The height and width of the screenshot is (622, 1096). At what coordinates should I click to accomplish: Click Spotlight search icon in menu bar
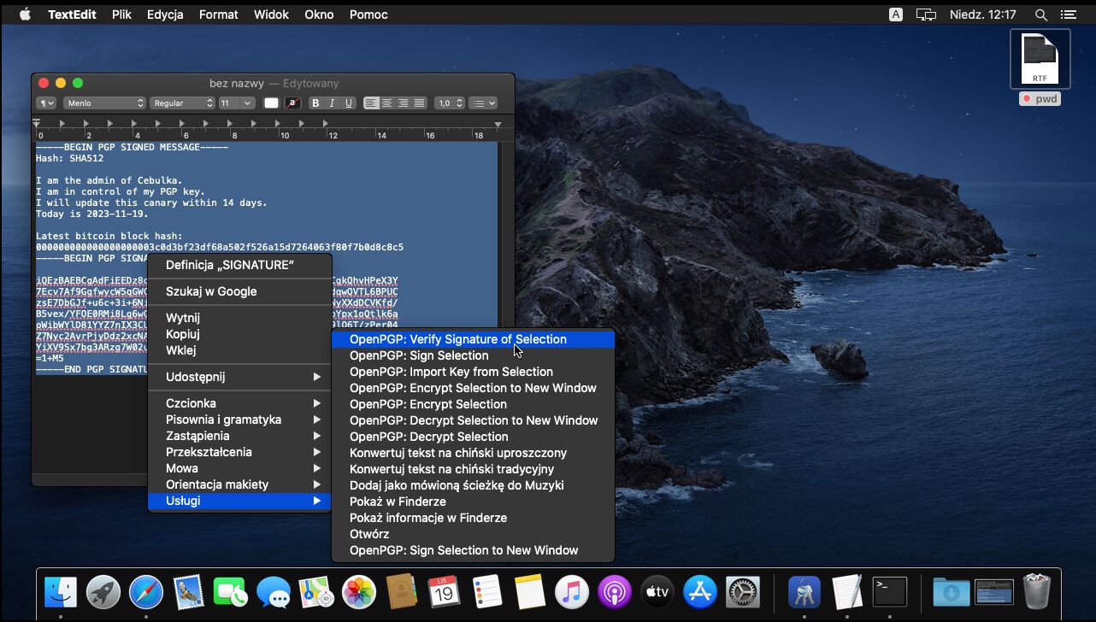[x=1040, y=15]
